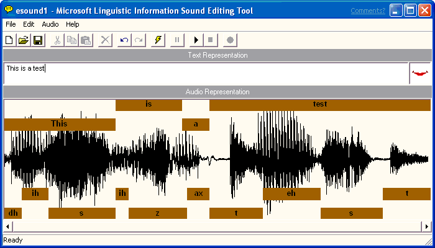Select the word segment 'a'

196,124
